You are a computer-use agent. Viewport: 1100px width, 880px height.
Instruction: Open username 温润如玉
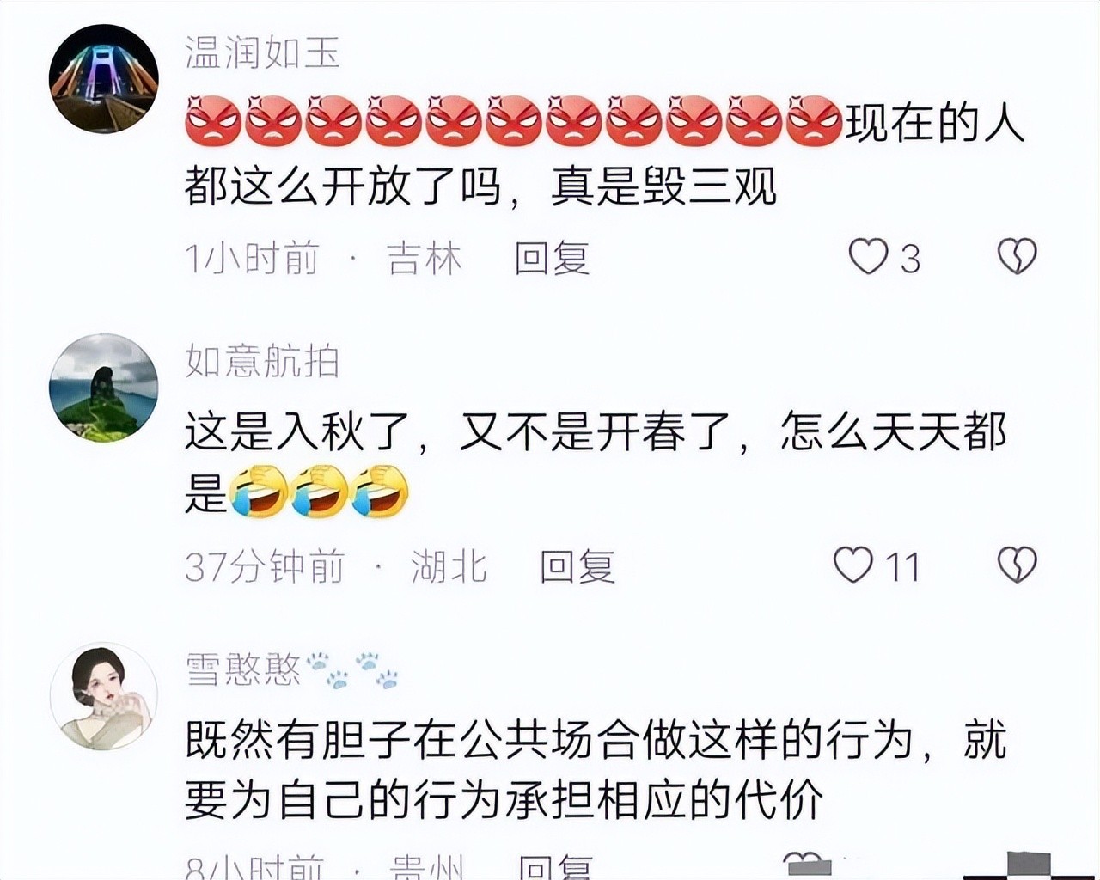coord(262,52)
